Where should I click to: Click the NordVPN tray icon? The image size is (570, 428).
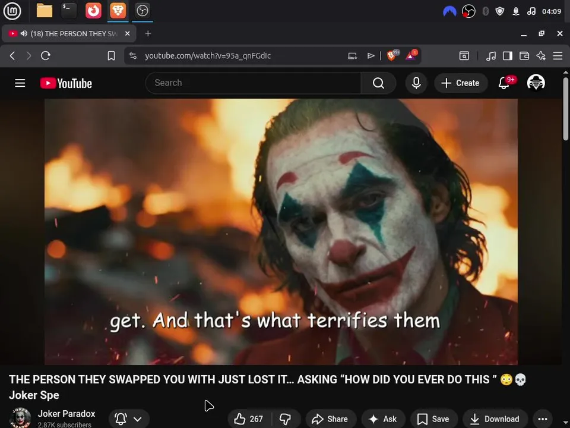(x=449, y=11)
